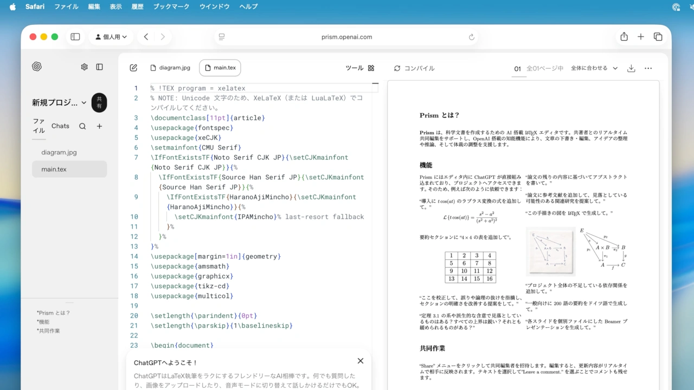Screen dimensions: 694x390
Task: Open the 個人用 profile dropdown
Action: point(111,37)
